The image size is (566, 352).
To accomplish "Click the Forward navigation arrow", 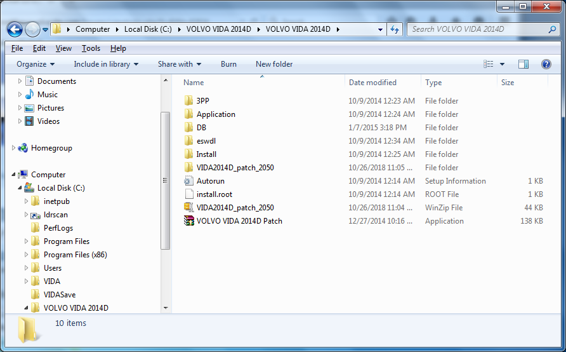I will pyautogui.click(x=32, y=30).
